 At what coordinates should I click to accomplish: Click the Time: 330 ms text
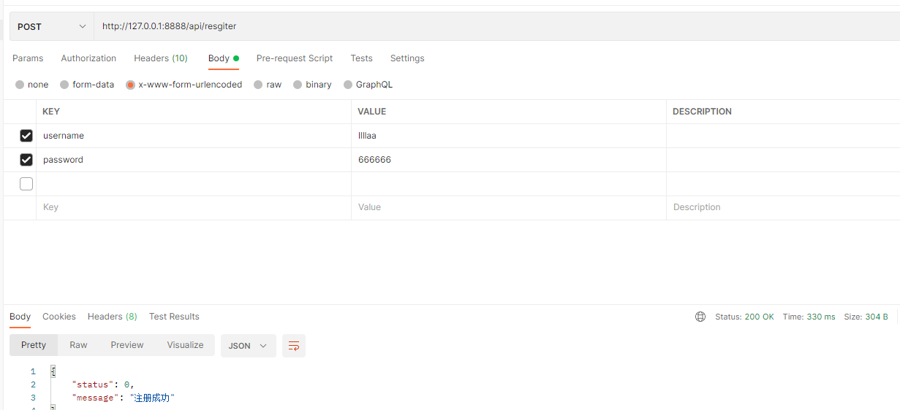pyautogui.click(x=809, y=317)
